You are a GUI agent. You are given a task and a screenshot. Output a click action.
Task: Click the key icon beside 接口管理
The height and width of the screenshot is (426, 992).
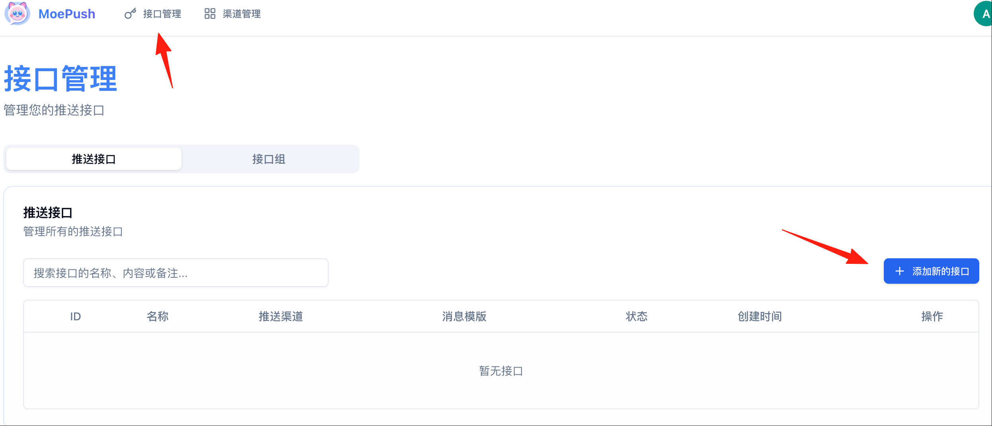pos(130,14)
